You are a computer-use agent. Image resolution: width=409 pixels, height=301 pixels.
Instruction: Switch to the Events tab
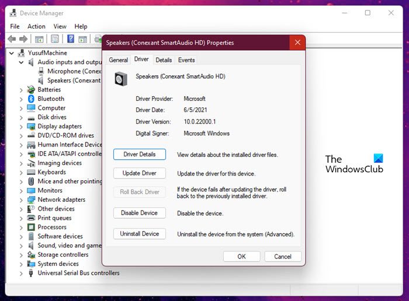tap(186, 60)
